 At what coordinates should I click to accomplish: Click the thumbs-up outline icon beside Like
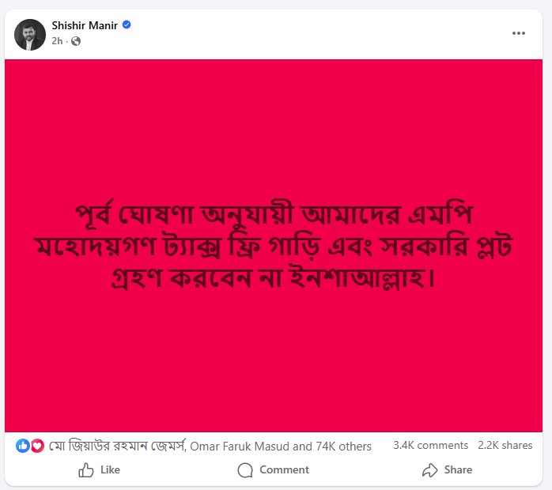pos(86,470)
